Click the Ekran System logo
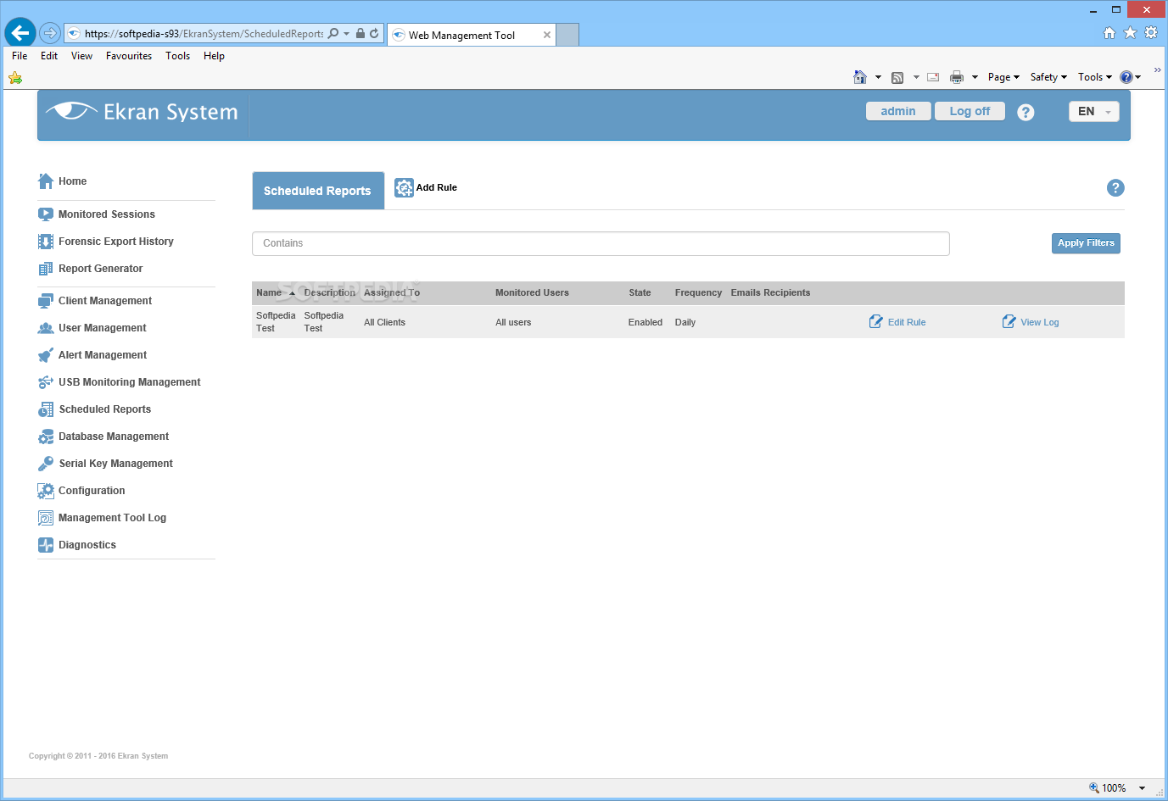 click(x=142, y=112)
